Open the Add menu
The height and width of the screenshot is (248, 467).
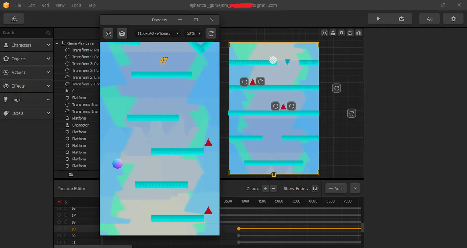(45, 5)
